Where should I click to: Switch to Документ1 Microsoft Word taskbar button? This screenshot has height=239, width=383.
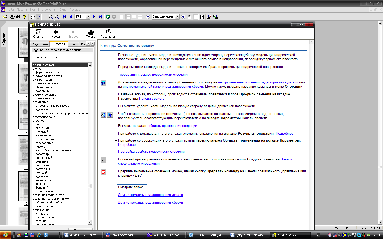tap(248, 235)
